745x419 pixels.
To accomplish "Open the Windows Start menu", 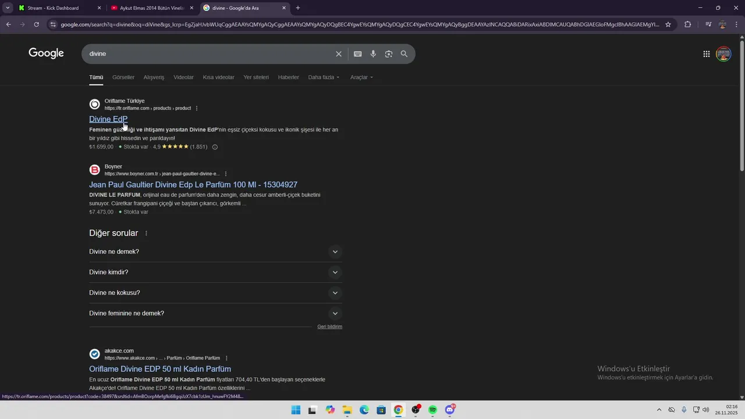I will [296, 410].
